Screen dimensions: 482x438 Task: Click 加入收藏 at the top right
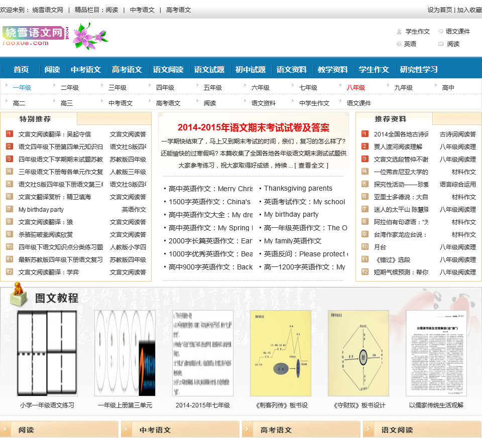(469, 10)
